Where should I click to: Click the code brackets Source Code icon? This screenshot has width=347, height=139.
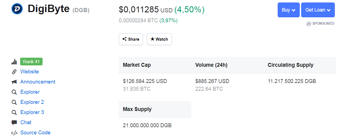14,133
